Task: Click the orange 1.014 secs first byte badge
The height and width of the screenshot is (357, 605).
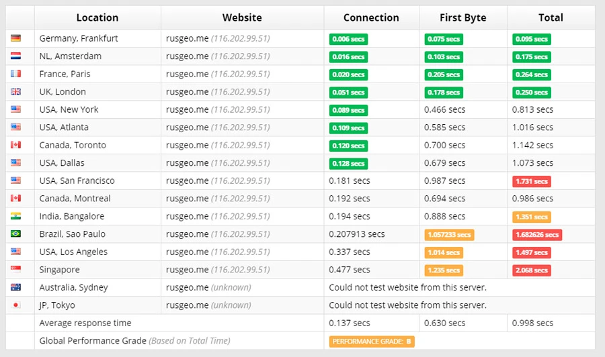Action: tap(444, 252)
